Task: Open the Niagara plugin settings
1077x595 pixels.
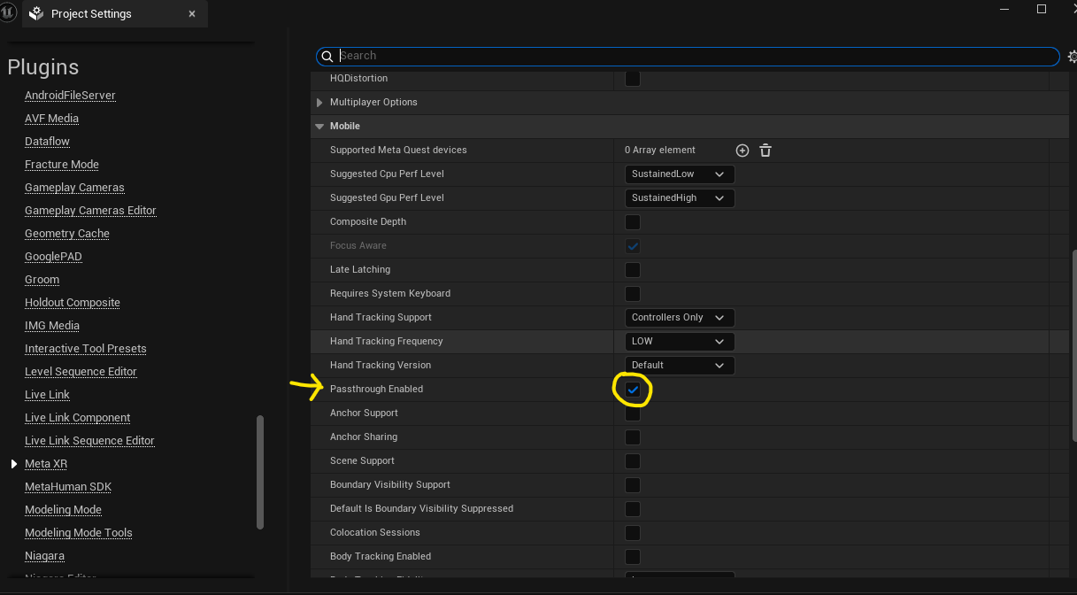Action: 44,556
